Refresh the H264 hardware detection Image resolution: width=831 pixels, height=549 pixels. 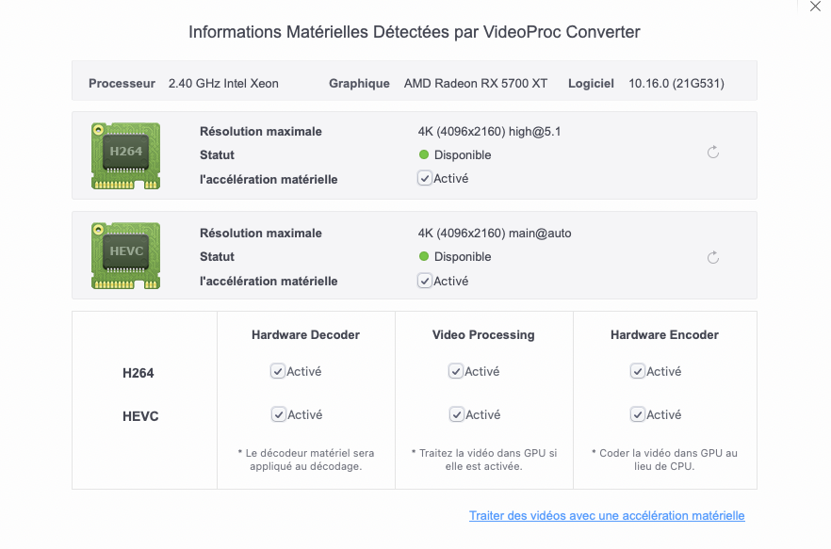[713, 153]
